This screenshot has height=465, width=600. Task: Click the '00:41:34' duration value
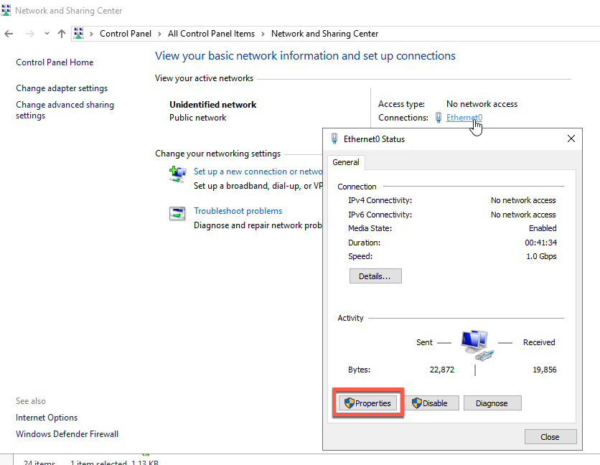pyautogui.click(x=540, y=243)
